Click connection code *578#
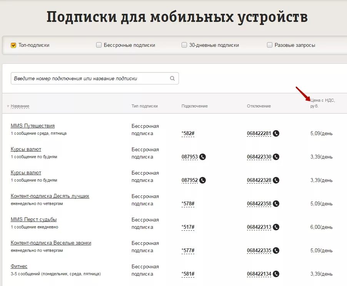 pos(188,203)
